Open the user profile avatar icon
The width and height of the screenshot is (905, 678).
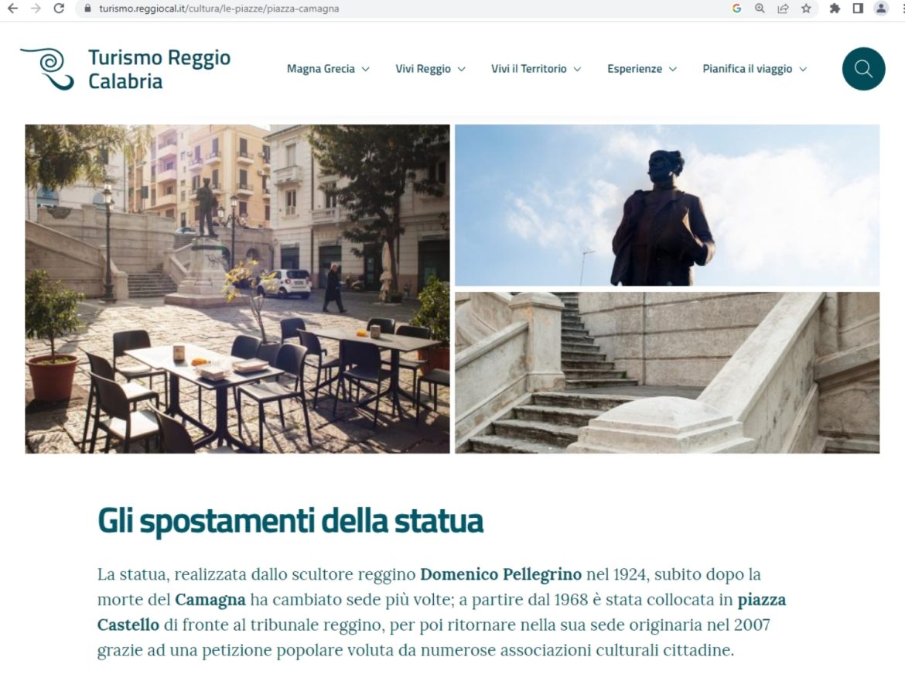pyautogui.click(x=881, y=8)
